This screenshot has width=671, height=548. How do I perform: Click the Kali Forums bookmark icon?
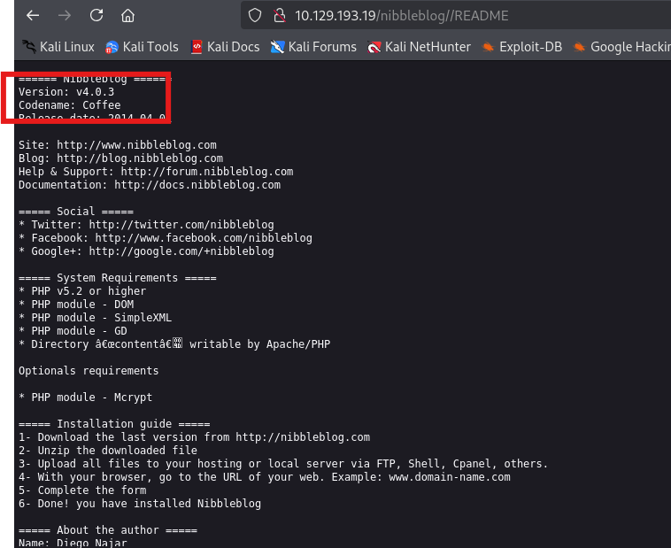[x=277, y=47]
